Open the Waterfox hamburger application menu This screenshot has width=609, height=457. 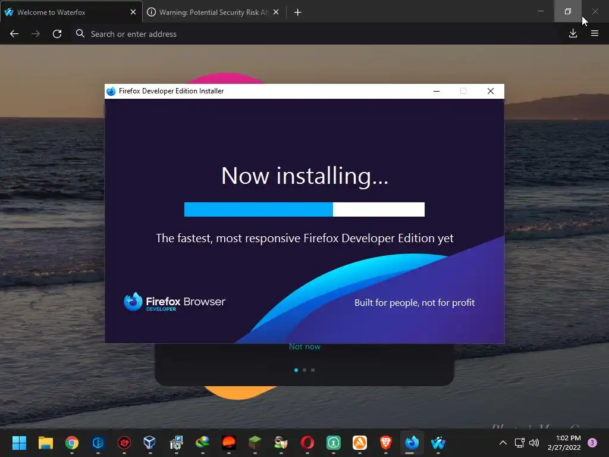595,33
